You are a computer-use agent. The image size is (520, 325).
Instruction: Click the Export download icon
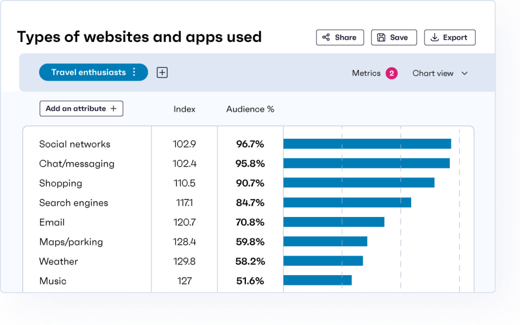(434, 37)
